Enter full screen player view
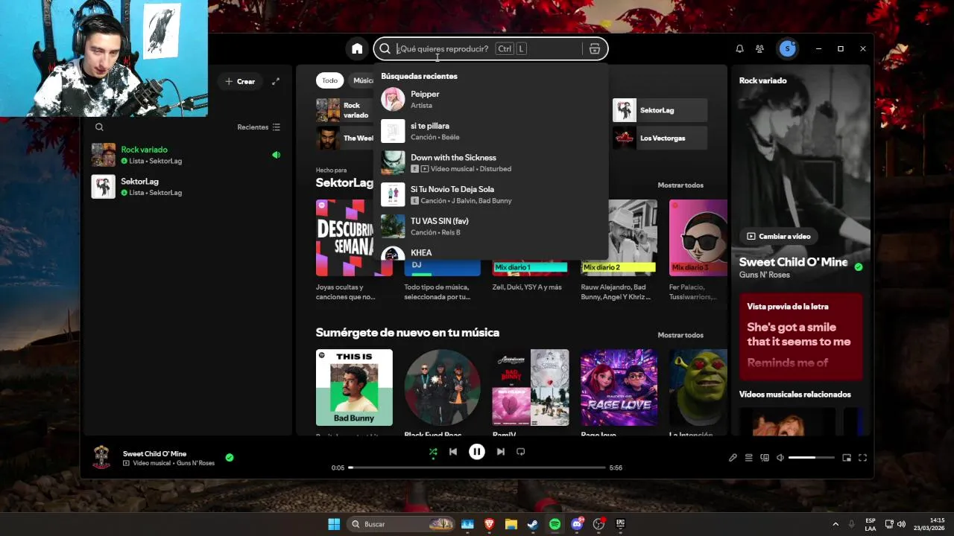This screenshot has height=536, width=954. click(862, 458)
